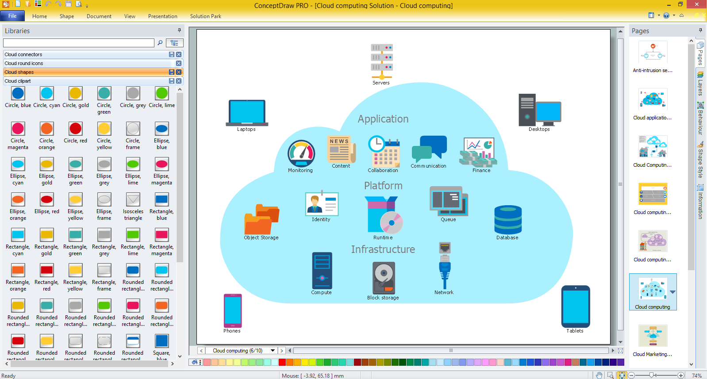Pin the Libraries panel

(x=179, y=31)
